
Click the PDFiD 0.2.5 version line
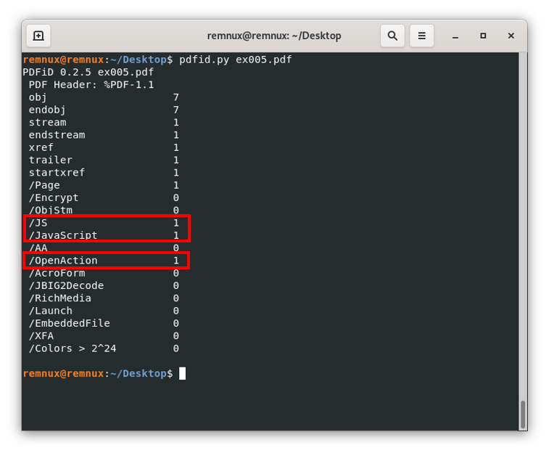click(x=88, y=72)
